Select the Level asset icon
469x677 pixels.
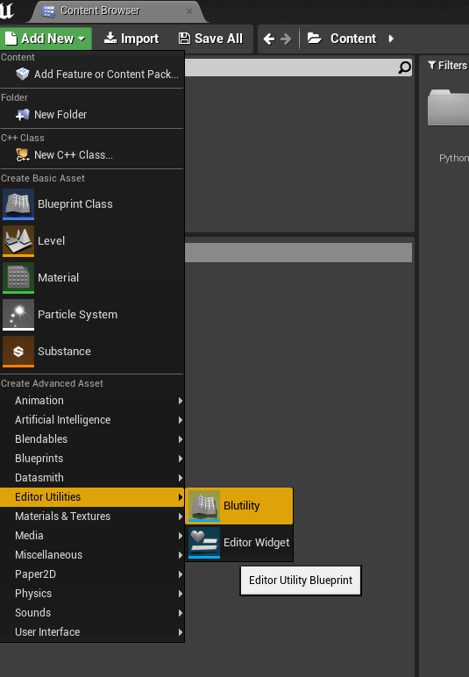tap(18, 241)
